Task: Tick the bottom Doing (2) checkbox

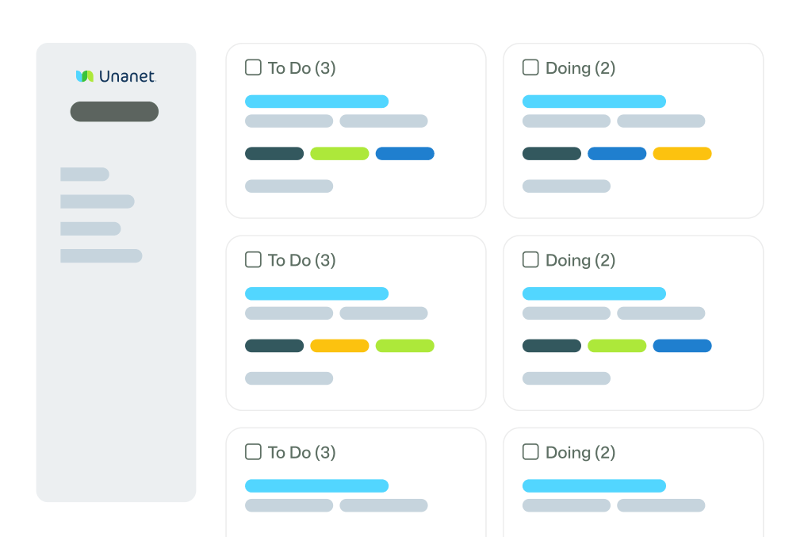Action: point(530,451)
